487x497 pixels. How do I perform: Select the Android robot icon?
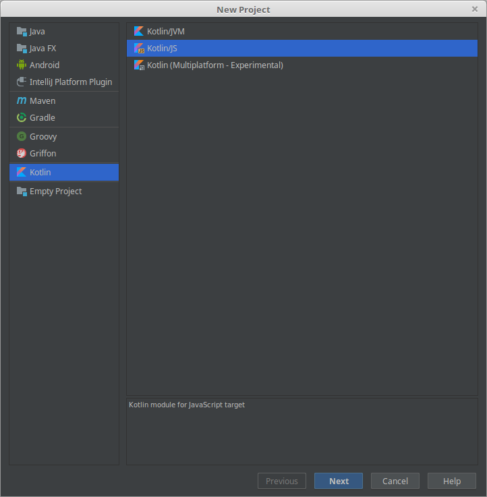[x=22, y=65]
